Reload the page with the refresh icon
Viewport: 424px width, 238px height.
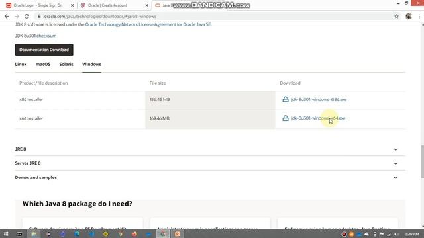26,16
